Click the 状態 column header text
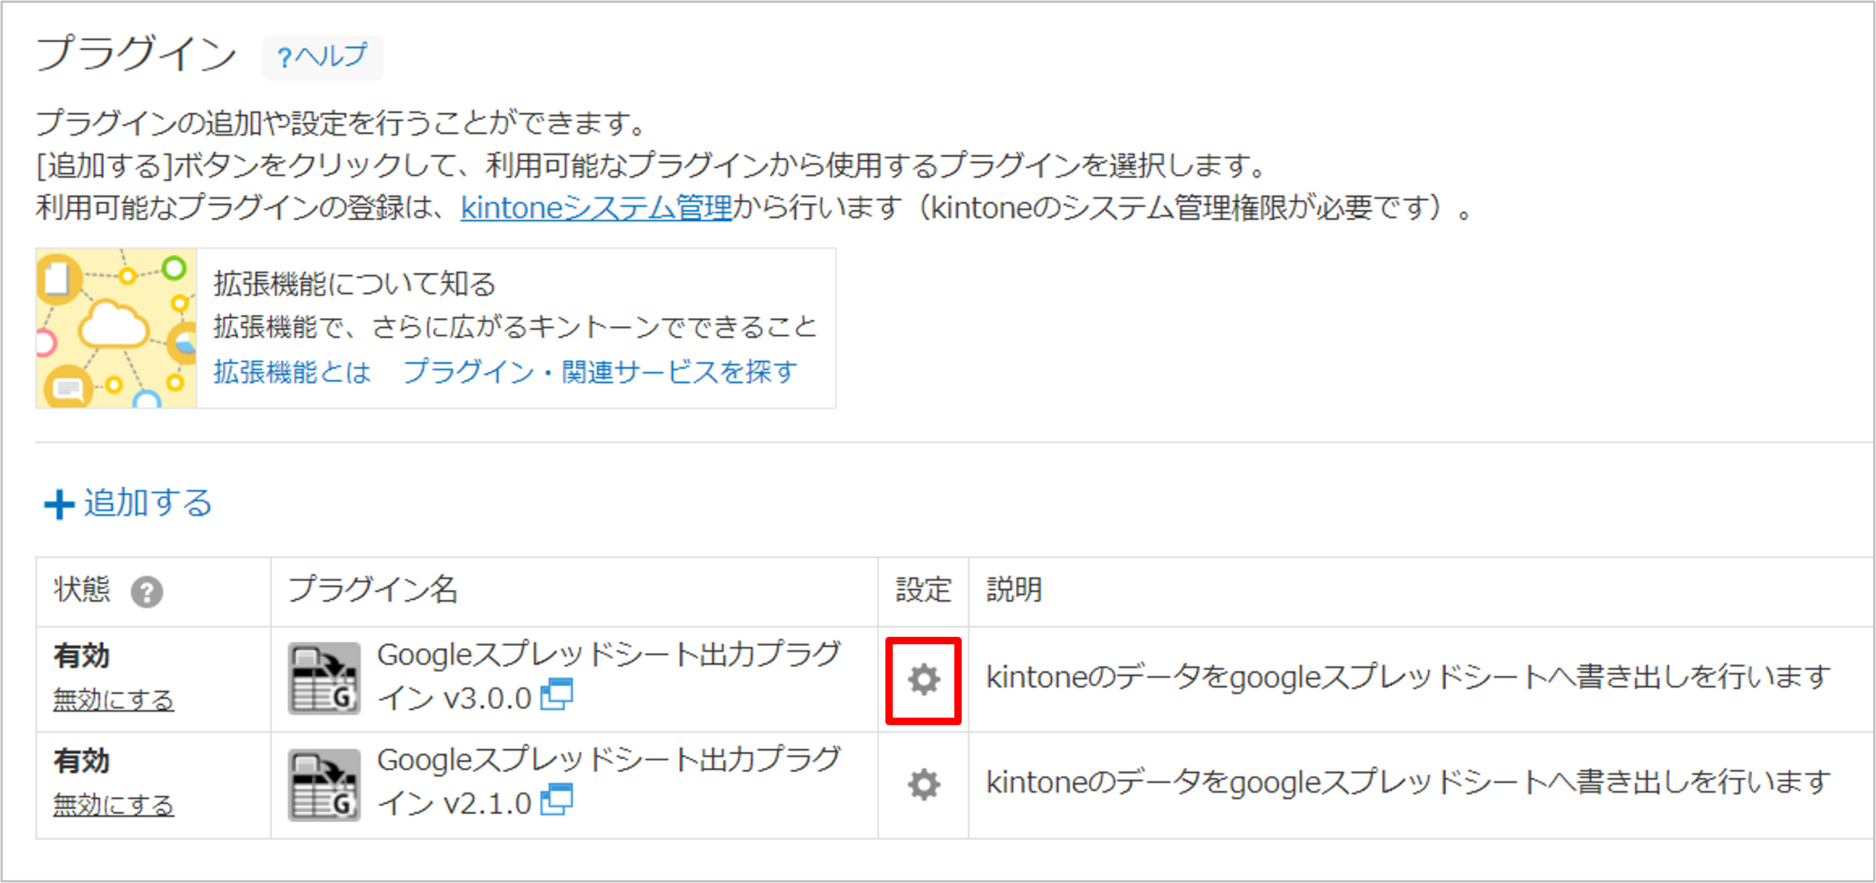 point(82,589)
